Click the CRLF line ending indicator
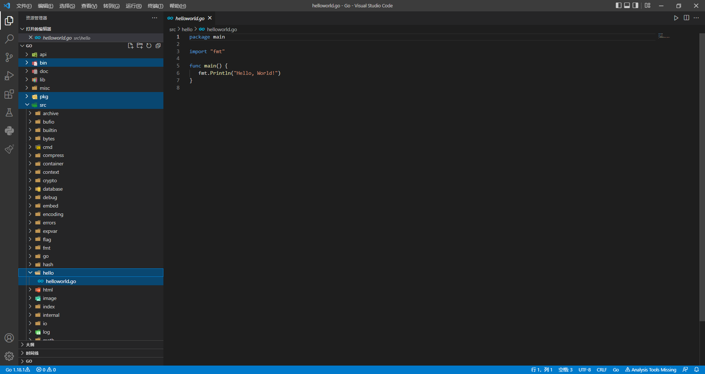Viewport: 705px width, 374px height. click(x=601, y=370)
